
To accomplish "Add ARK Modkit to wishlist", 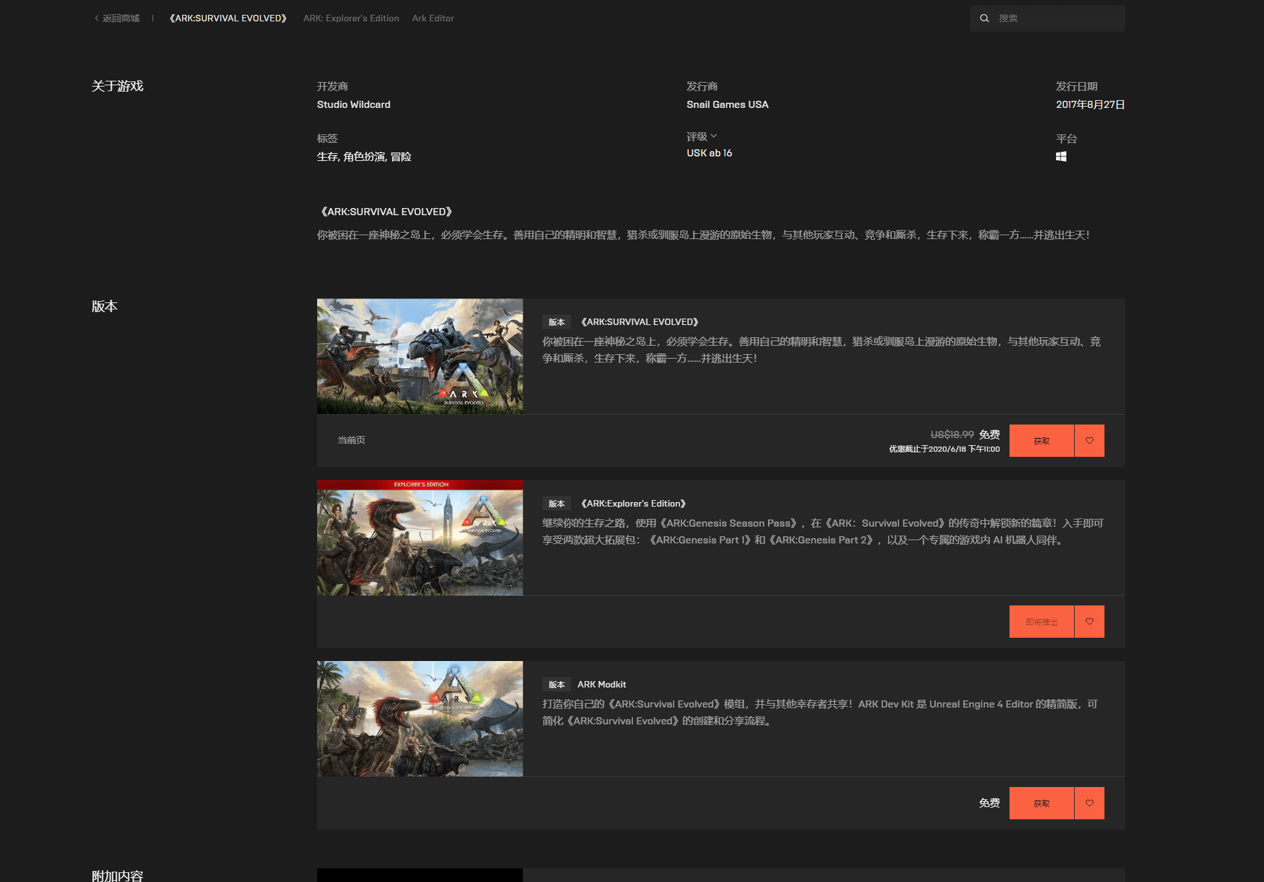I will pyautogui.click(x=1090, y=803).
